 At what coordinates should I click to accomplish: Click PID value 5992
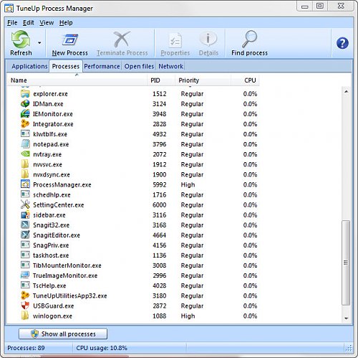[160, 185]
